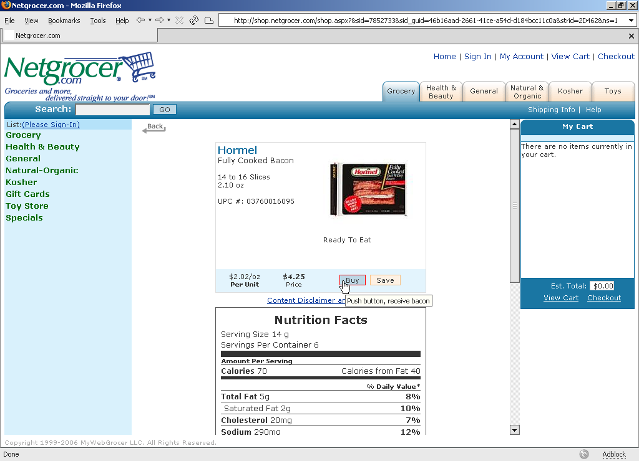Switch to the General store tab
Screen dimensions: 639x461
tap(484, 92)
